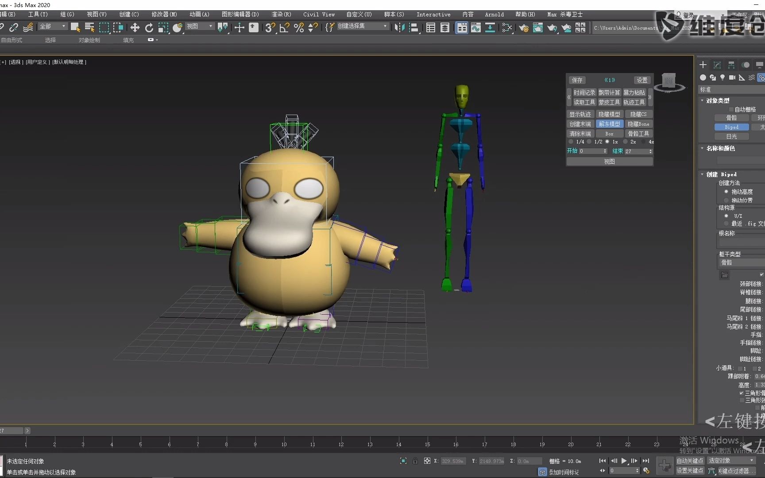This screenshot has width=765, height=478.
Task: Open the Arnold menu
Action: (x=494, y=14)
